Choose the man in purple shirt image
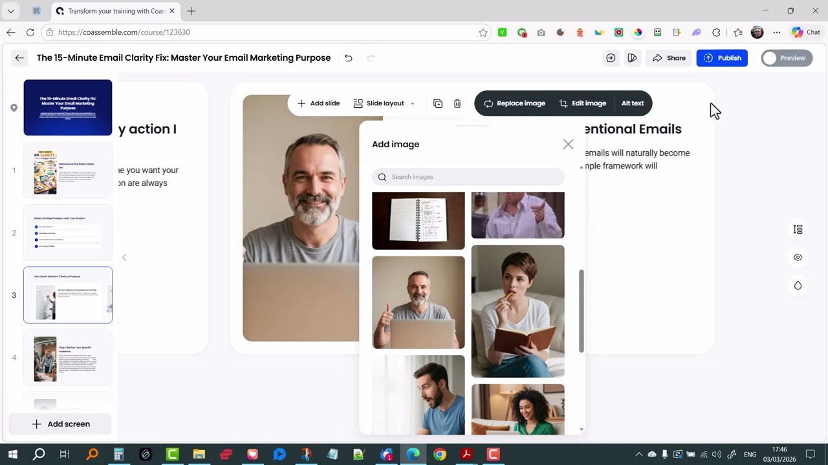 517,215
